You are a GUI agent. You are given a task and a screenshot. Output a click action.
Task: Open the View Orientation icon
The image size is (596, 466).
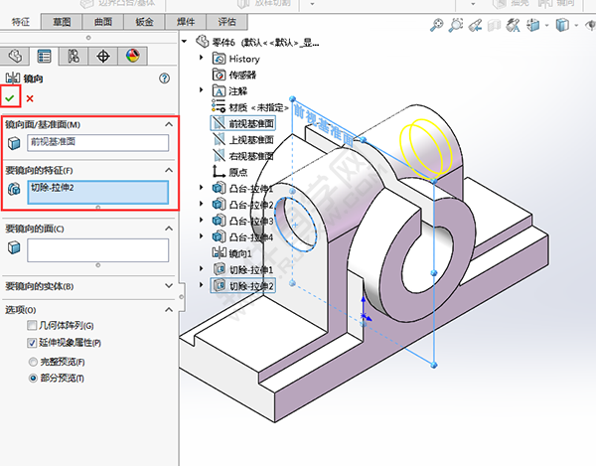532,25
